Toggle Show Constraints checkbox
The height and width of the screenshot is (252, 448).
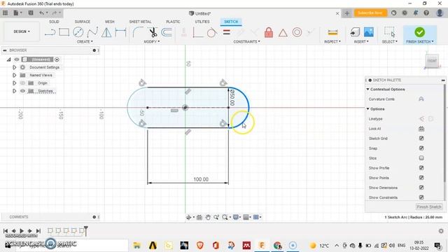point(421,197)
